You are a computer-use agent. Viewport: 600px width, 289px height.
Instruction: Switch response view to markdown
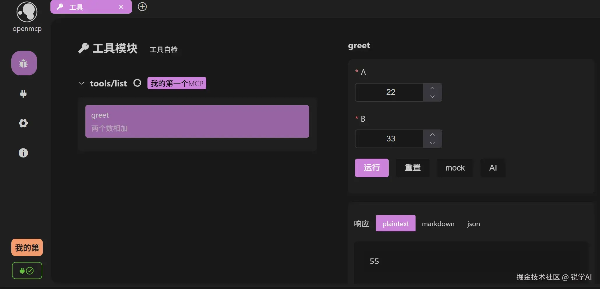pyautogui.click(x=438, y=224)
